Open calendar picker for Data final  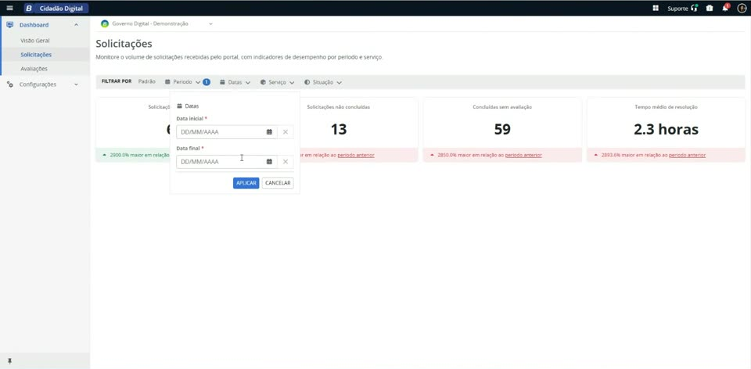(269, 162)
